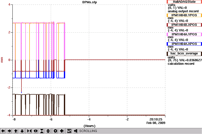Pan the plot left with the left-arrow button
Screen dimensions: 202x134
pyautogui.click(x=3, y=131)
